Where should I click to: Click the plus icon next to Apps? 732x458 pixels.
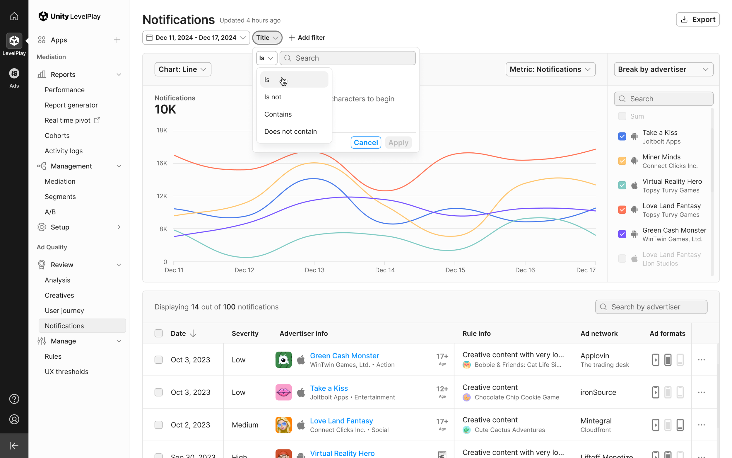(x=117, y=40)
